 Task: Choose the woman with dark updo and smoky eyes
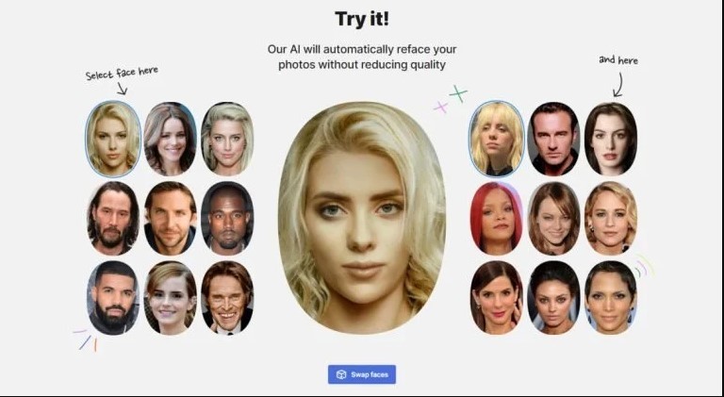pyautogui.click(x=553, y=298)
